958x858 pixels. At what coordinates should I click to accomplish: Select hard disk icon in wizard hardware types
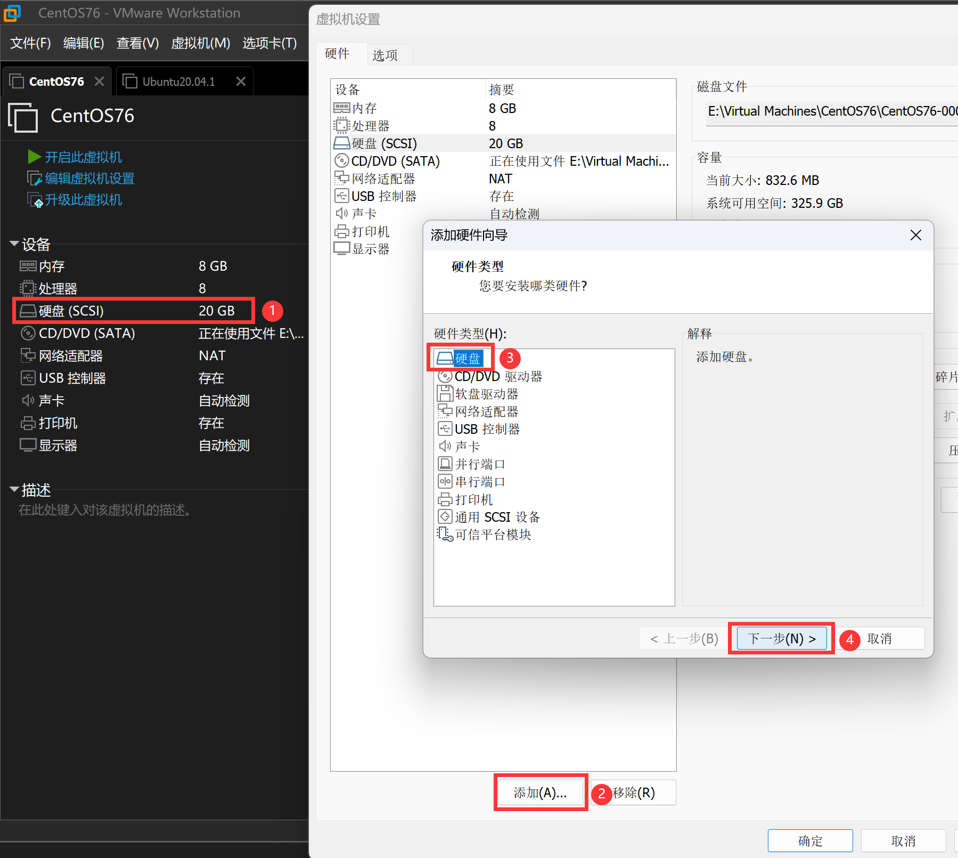tap(445, 358)
